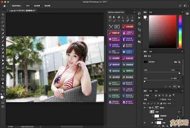
Task: Toggle Quick Mask mode in toolbar
Action: click(3, 103)
